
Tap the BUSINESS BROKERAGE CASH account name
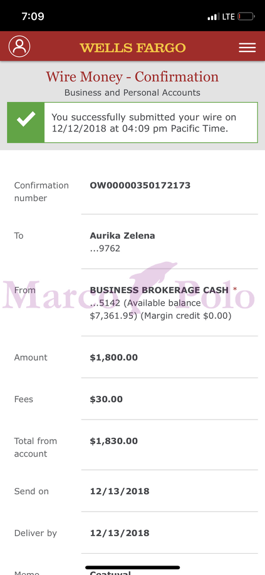159,290
